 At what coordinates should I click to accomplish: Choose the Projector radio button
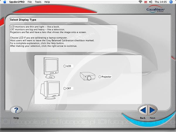(x=100, y=77)
